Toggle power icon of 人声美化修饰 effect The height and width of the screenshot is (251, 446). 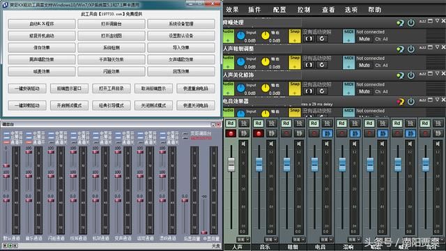411,75
